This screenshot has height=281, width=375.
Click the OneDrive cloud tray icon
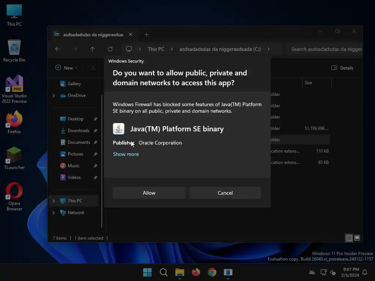click(312, 272)
